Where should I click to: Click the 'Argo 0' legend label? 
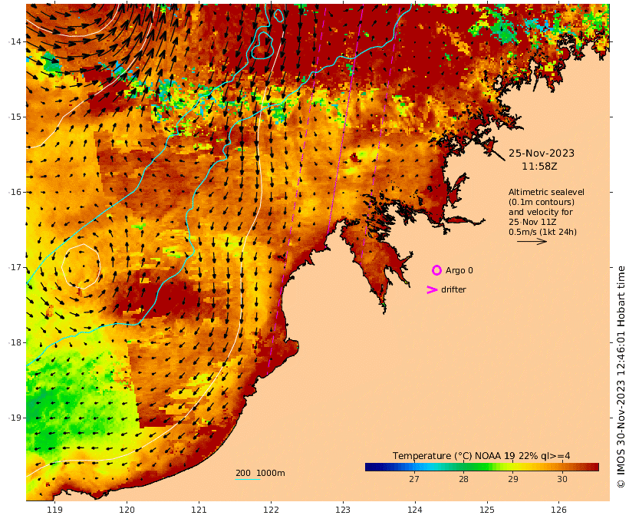pos(459,270)
